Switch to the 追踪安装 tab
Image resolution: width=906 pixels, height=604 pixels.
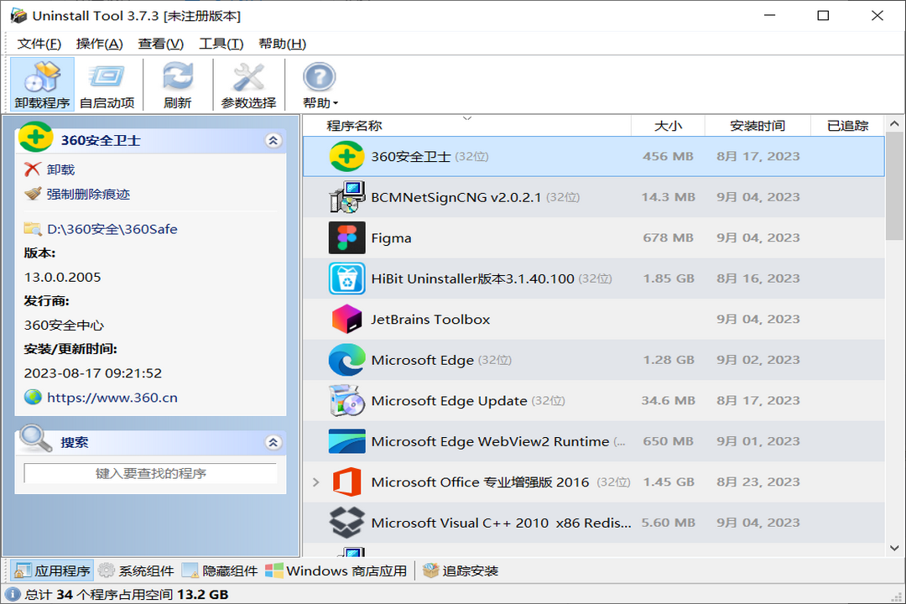click(x=465, y=570)
